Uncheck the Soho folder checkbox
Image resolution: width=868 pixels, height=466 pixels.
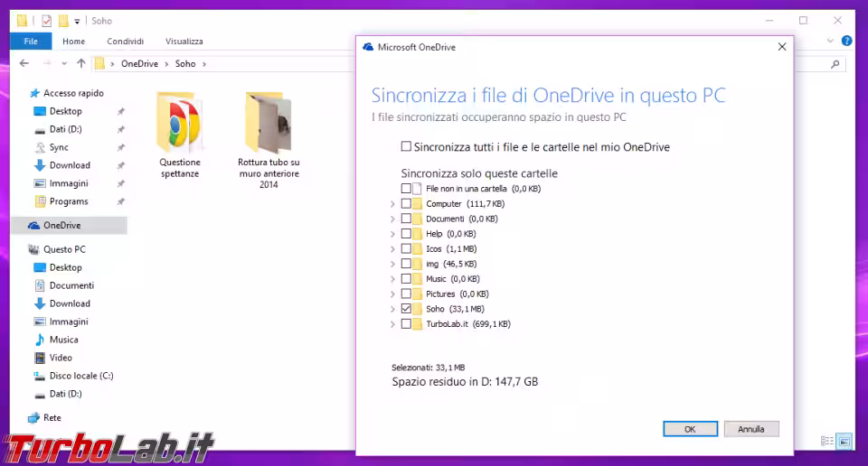tap(406, 309)
